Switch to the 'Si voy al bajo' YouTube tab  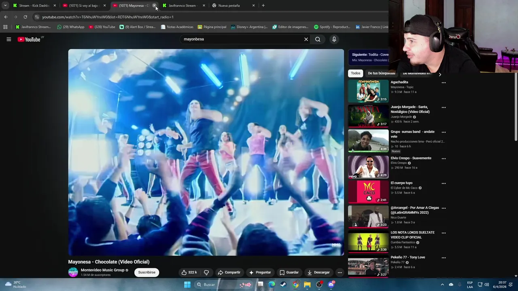tap(84, 6)
